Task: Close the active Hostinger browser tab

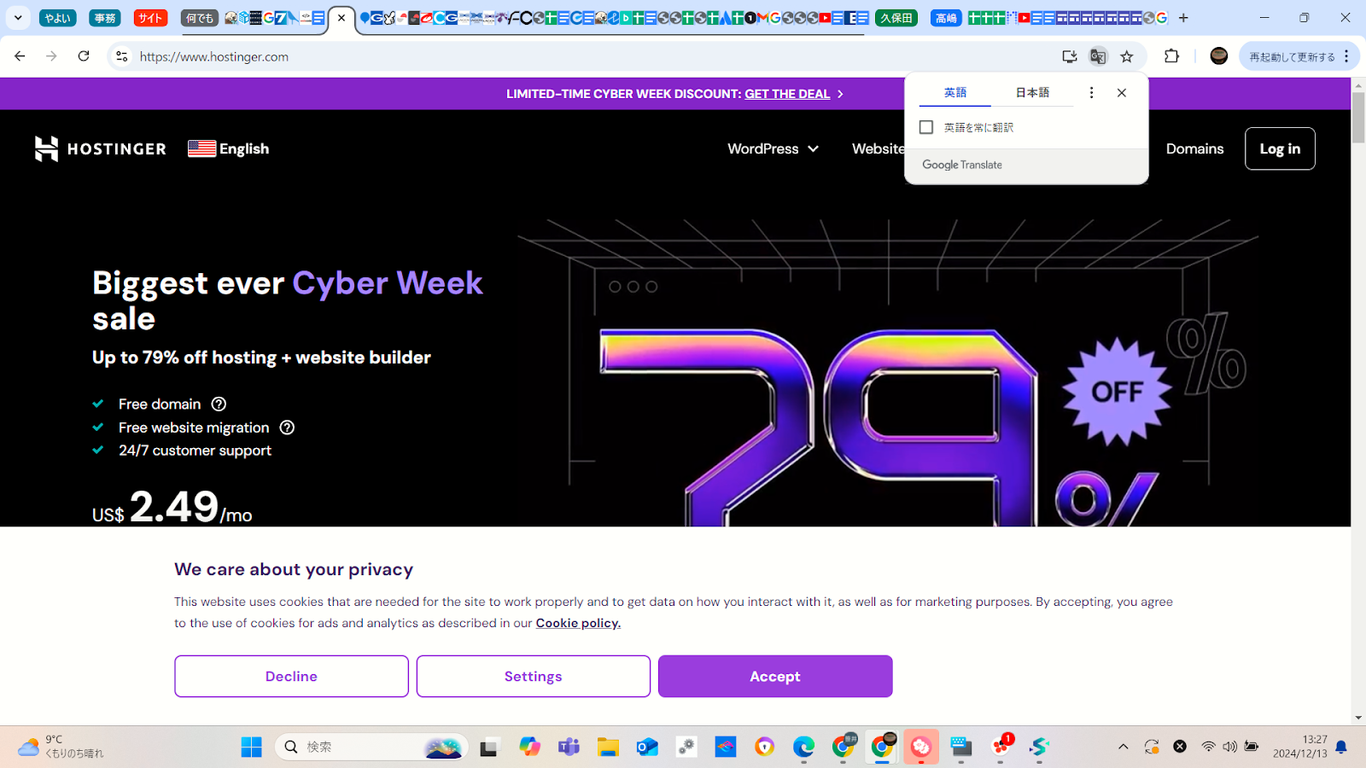Action: point(341,18)
